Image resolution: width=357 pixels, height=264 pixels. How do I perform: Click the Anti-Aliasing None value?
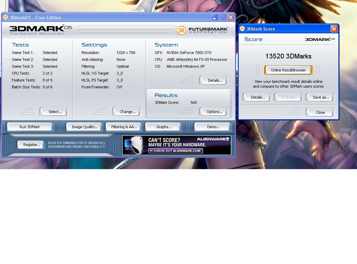point(121,59)
